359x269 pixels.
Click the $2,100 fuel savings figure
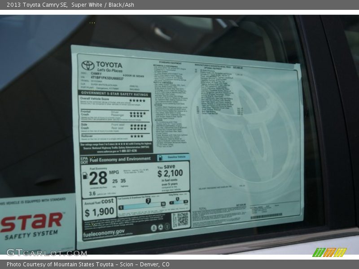click(170, 173)
